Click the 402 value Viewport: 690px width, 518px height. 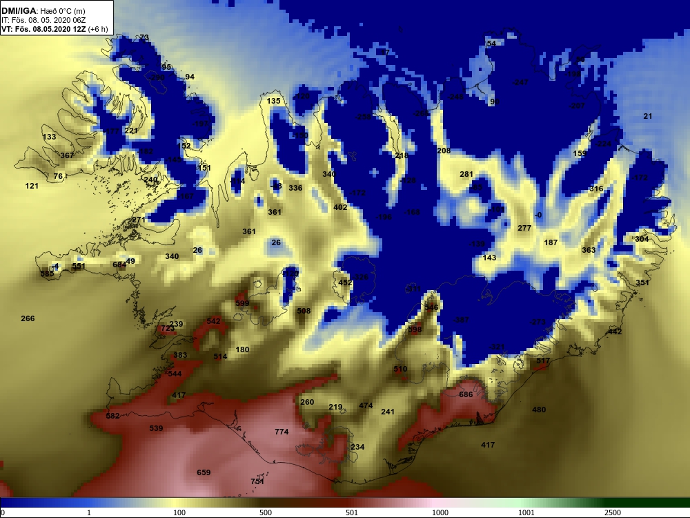pyautogui.click(x=340, y=207)
